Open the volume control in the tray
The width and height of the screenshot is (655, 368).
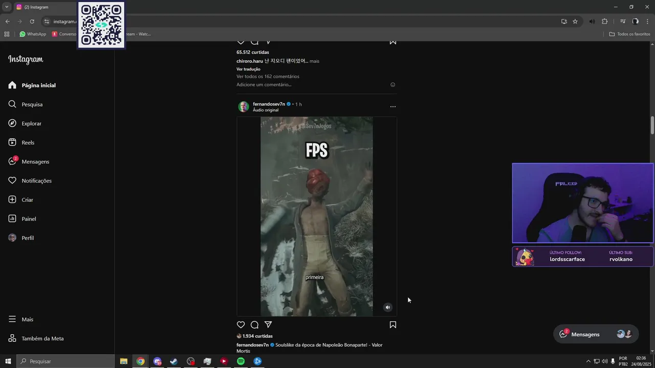pyautogui.click(x=605, y=361)
